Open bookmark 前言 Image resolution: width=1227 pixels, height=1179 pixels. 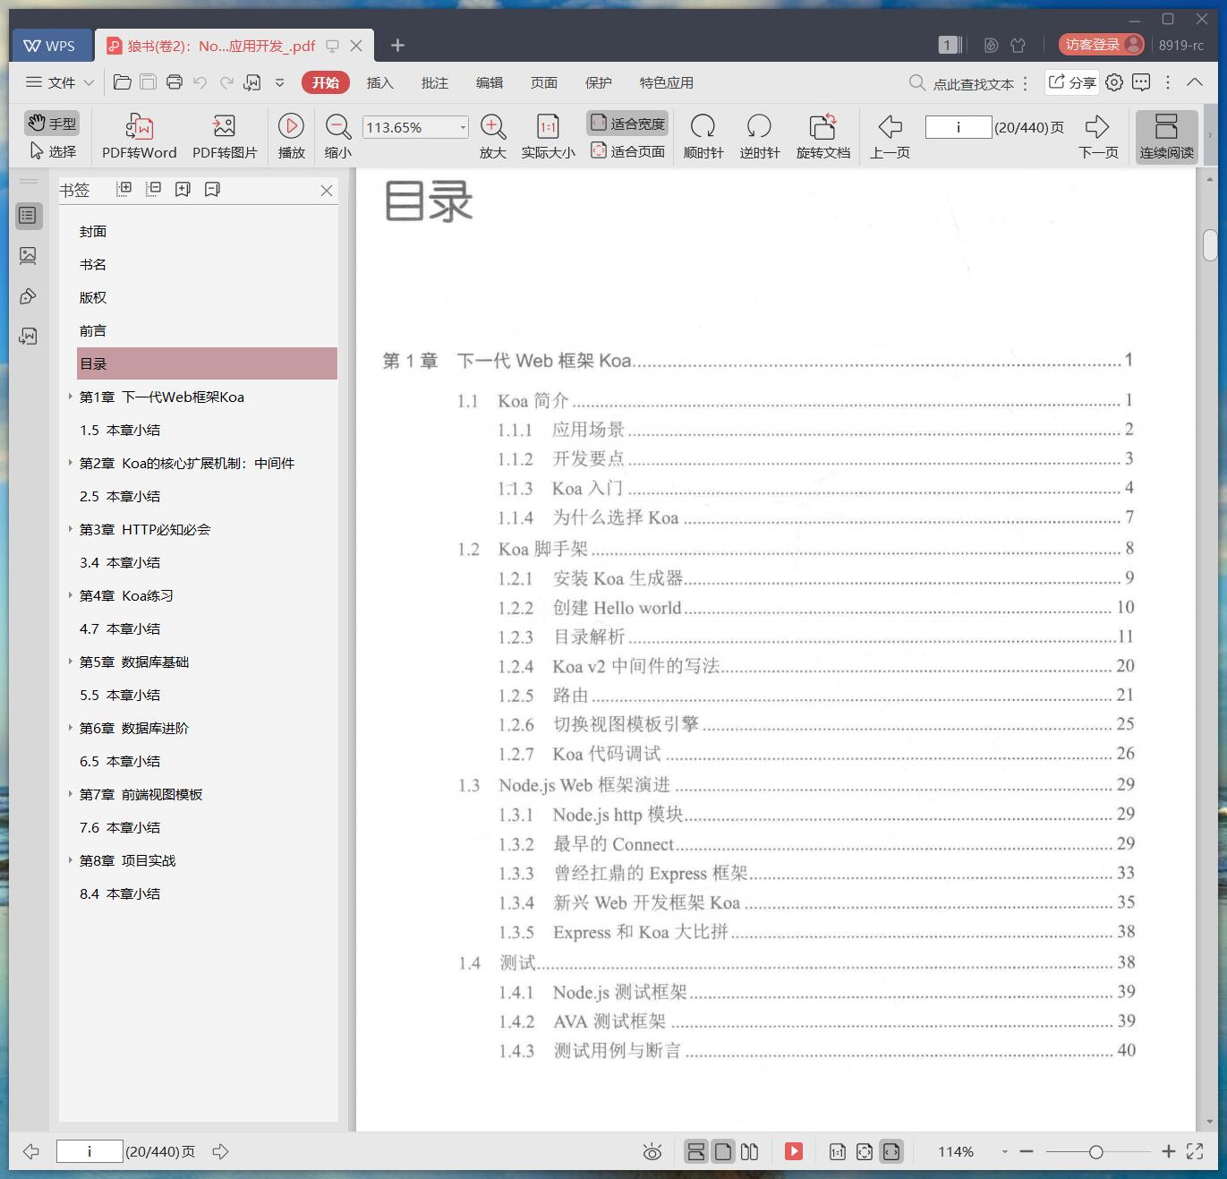point(93,330)
